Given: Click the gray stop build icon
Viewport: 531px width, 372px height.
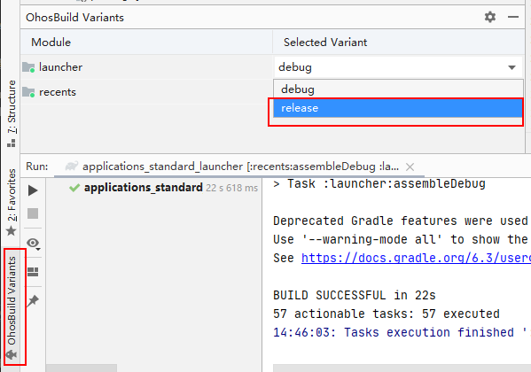Looking at the screenshot, I should click(x=33, y=213).
